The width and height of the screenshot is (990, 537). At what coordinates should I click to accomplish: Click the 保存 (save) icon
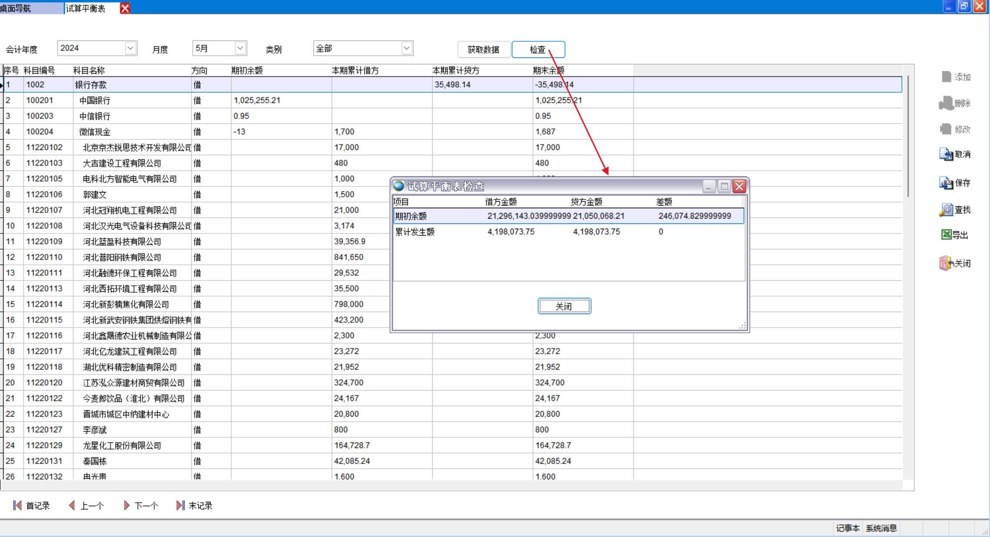pyautogui.click(x=946, y=183)
